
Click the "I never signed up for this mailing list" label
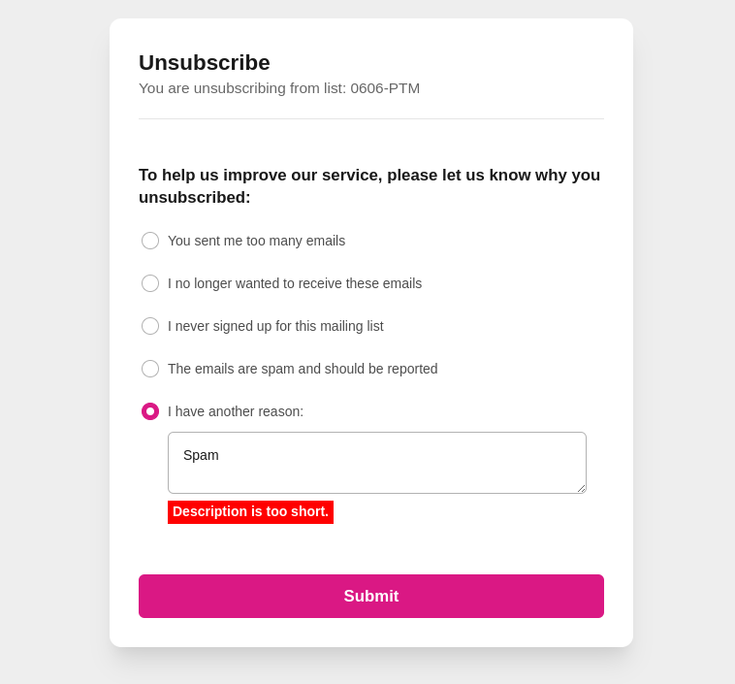click(x=275, y=326)
